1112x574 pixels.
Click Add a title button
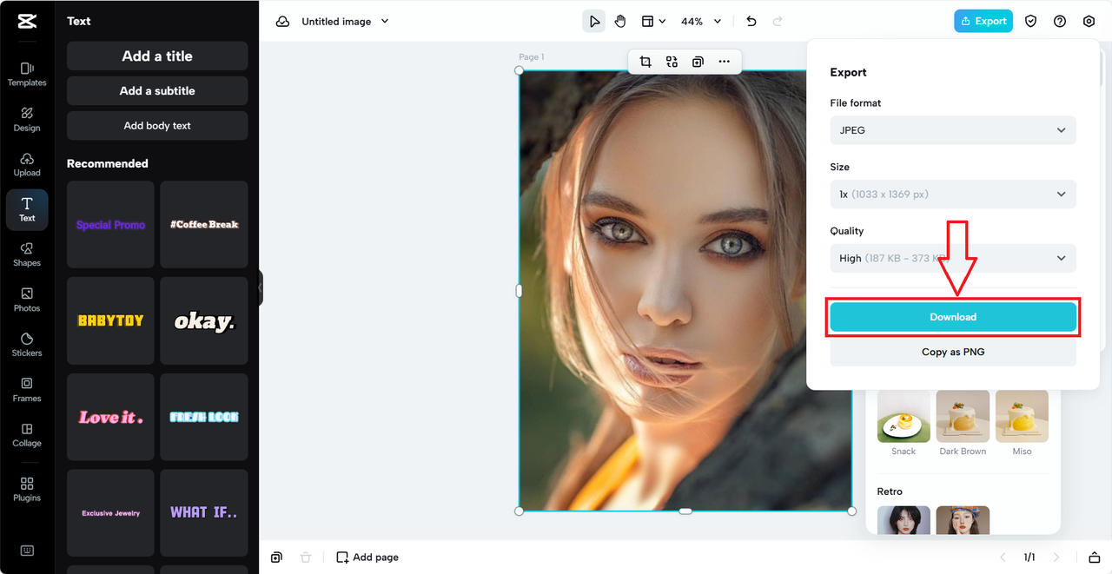click(x=157, y=56)
